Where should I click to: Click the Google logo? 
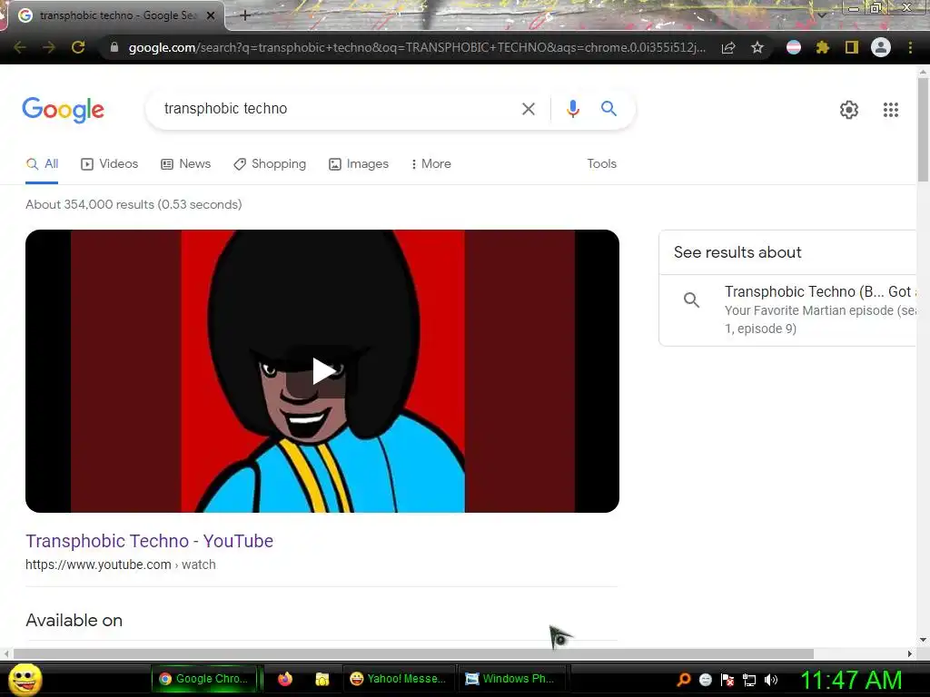[x=63, y=110]
